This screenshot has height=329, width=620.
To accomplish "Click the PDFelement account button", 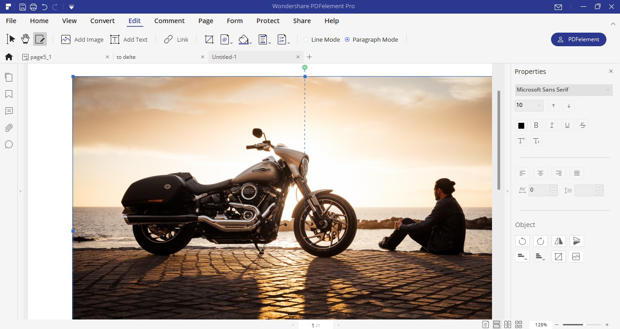I will [x=579, y=39].
